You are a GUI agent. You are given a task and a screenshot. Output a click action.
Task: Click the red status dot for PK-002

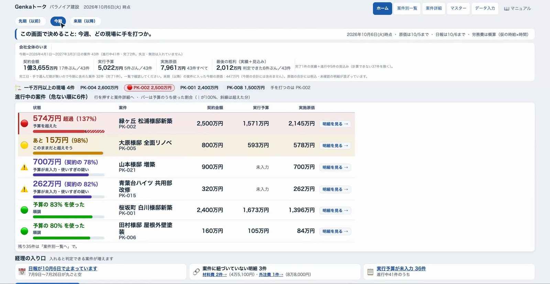[x=24, y=123]
